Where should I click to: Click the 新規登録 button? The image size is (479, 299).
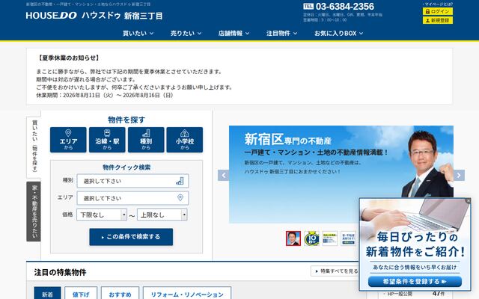point(437,20)
